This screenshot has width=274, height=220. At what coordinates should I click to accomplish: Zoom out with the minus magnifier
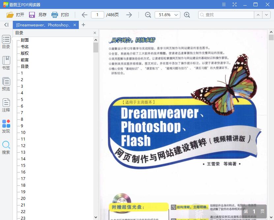pyautogui.click(x=148, y=15)
